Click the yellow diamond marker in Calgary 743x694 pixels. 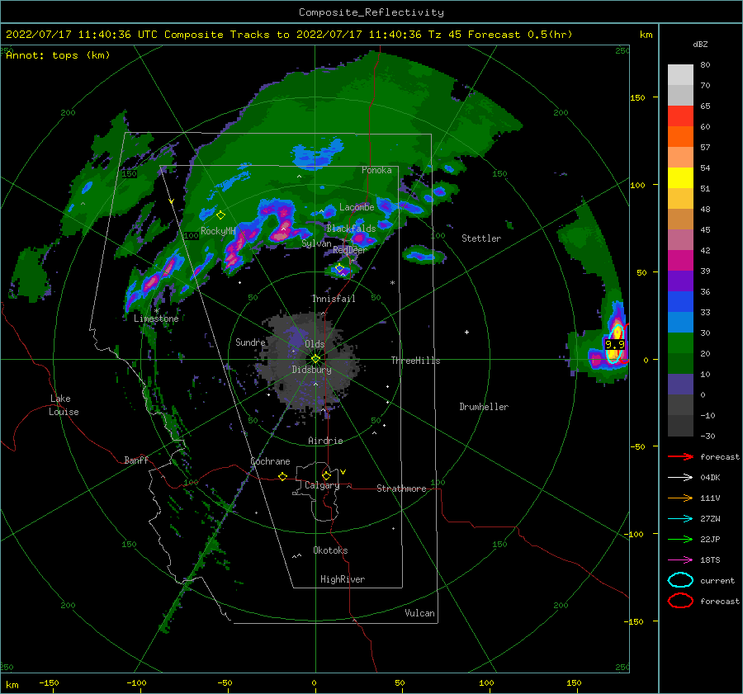[x=326, y=475]
